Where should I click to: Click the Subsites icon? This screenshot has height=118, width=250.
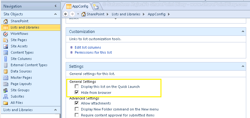[x=6, y=96]
